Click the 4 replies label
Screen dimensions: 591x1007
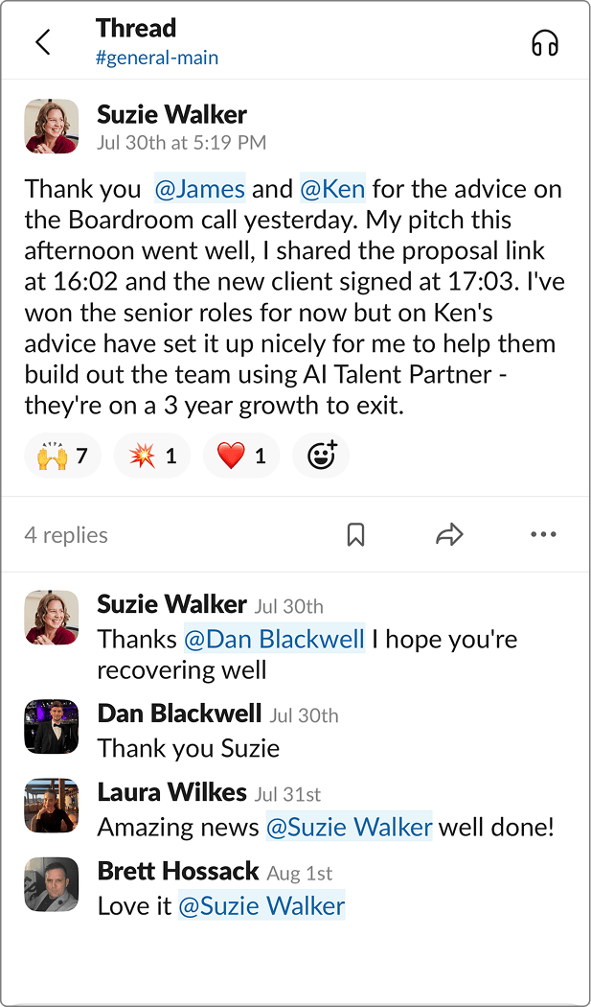(66, 535)
